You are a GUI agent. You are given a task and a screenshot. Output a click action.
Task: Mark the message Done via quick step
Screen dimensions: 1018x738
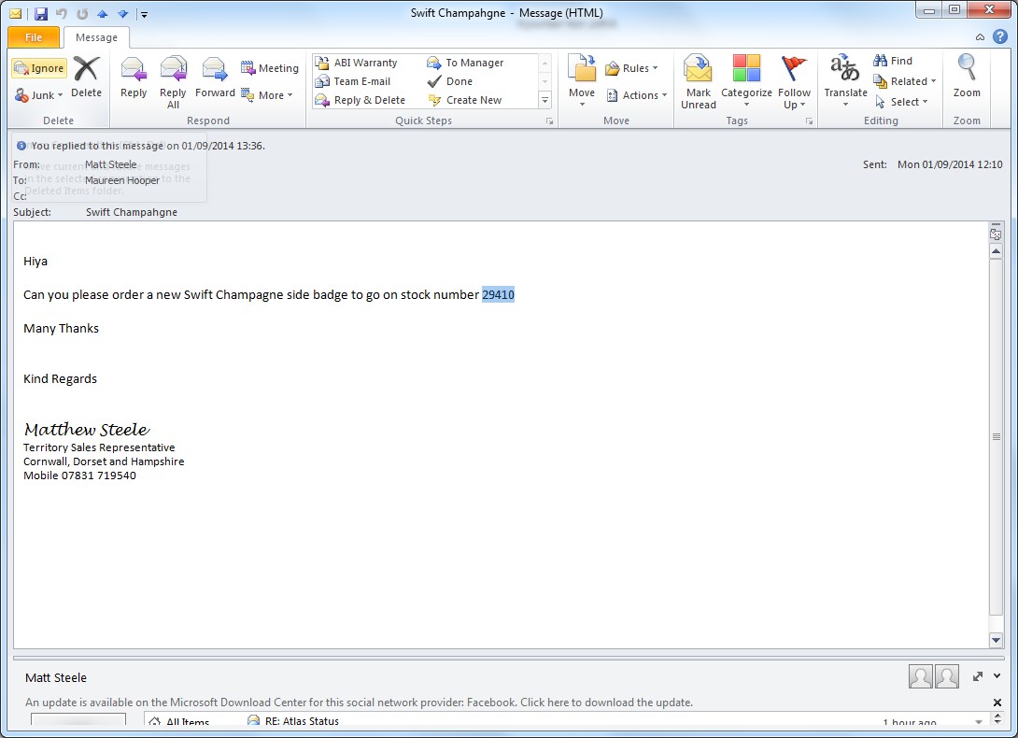449,81
